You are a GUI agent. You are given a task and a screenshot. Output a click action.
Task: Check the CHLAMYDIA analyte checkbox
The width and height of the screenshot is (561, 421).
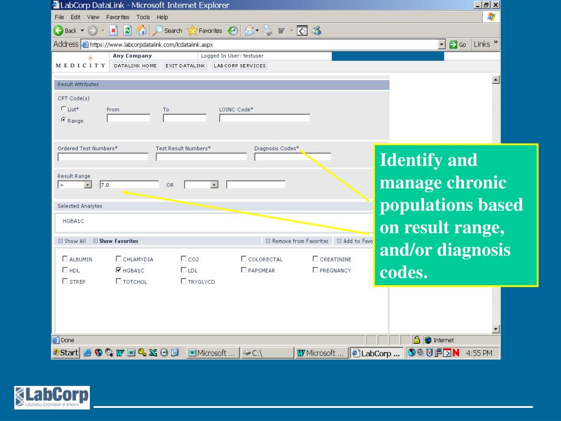point(119,259)
